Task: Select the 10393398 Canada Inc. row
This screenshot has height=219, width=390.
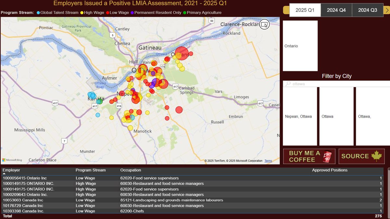Action: point(192,211)
